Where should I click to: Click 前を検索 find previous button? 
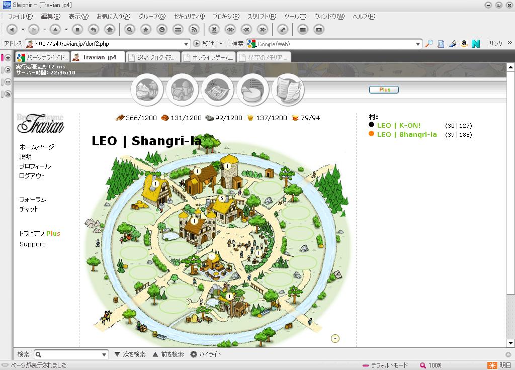168,354
